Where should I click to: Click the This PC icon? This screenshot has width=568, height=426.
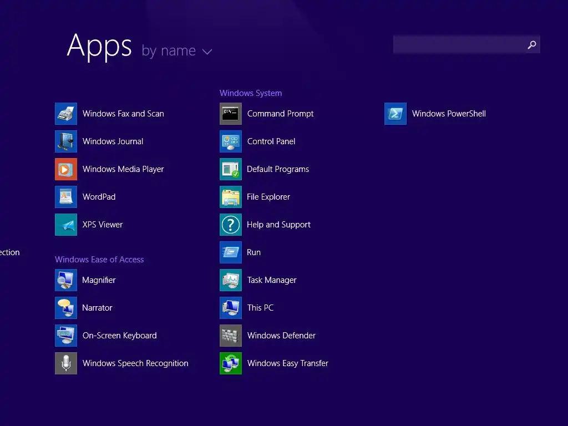(x=231, y=308)
